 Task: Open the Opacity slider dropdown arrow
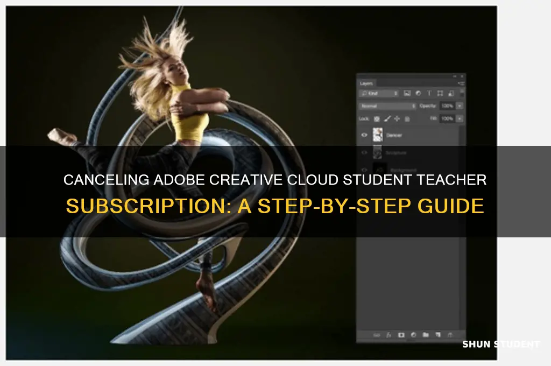click(x=460, y=106)
